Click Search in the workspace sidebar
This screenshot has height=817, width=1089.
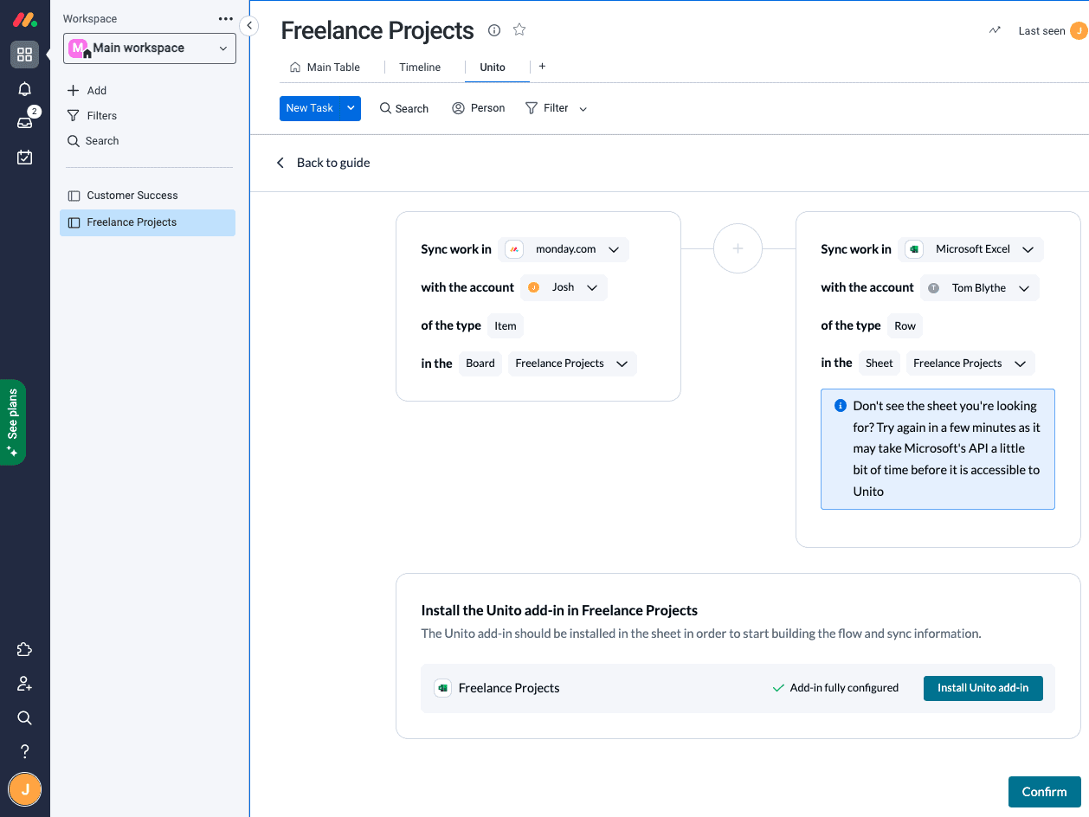(x=93, y=140)
